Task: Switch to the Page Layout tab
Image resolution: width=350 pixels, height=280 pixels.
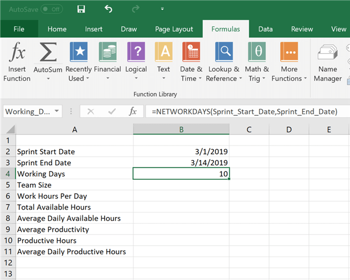Action: point(174,29)
